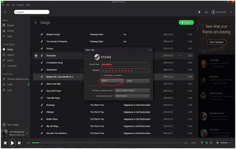
Task: Open the View menu
Action: (x=13, y=5)
